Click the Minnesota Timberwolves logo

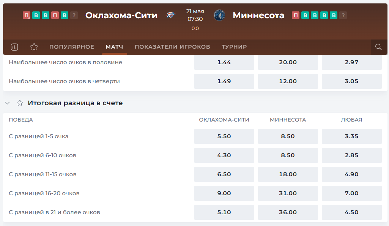(x=219, y=15)
